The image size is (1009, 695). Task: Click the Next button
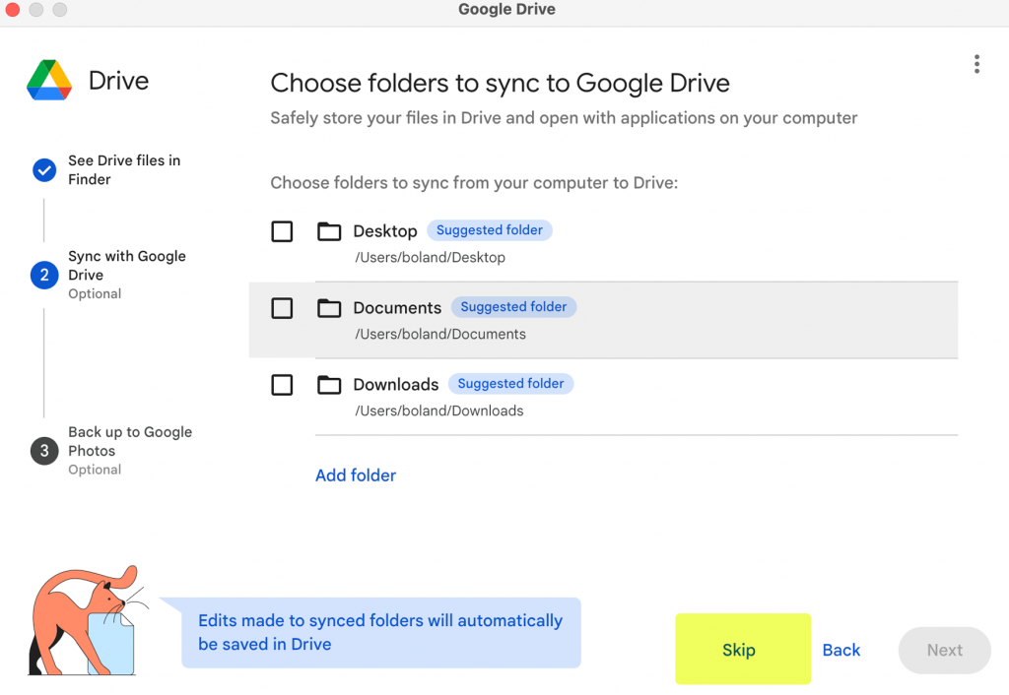pyautogui.click(x=944, y=650)
